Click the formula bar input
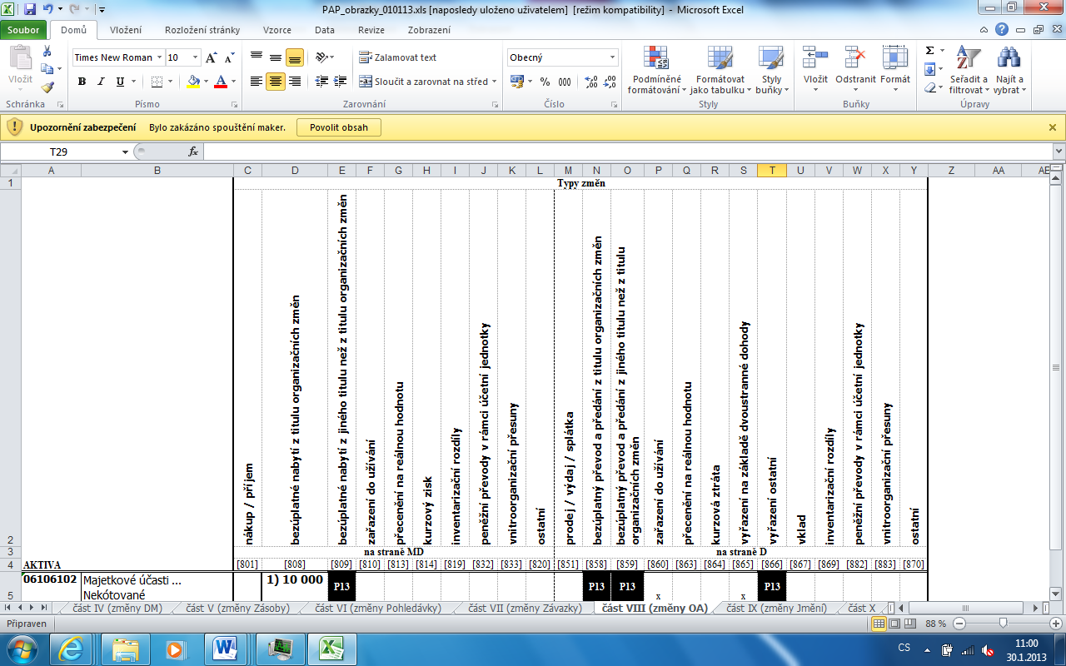The height and width of the screenshot is (666, 1066). tap(627, 152)
